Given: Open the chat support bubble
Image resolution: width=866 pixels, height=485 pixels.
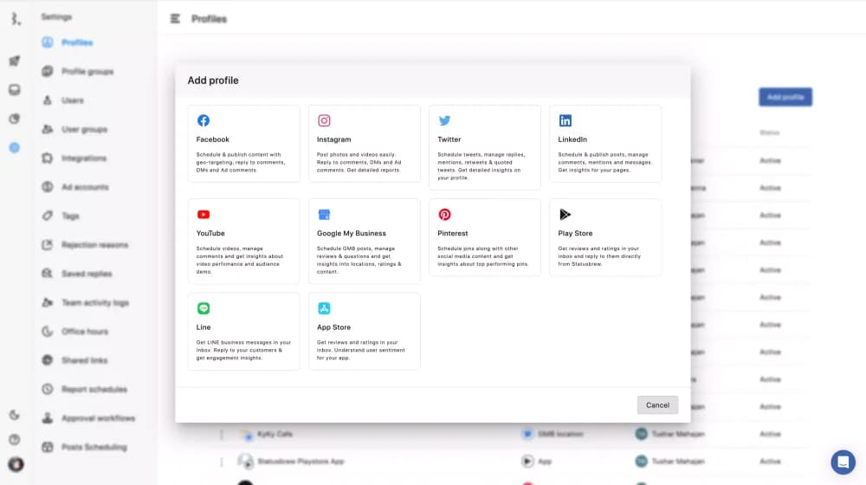Looking at the screenshot, I should (843, 462).
